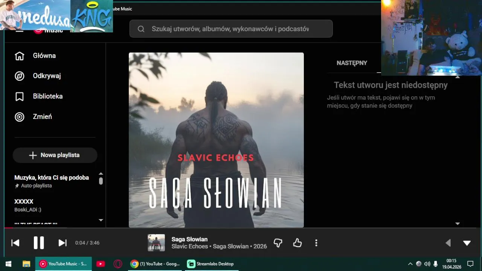Skip to previous track
This screenshot has width=482, height=271.
point(15,243)
